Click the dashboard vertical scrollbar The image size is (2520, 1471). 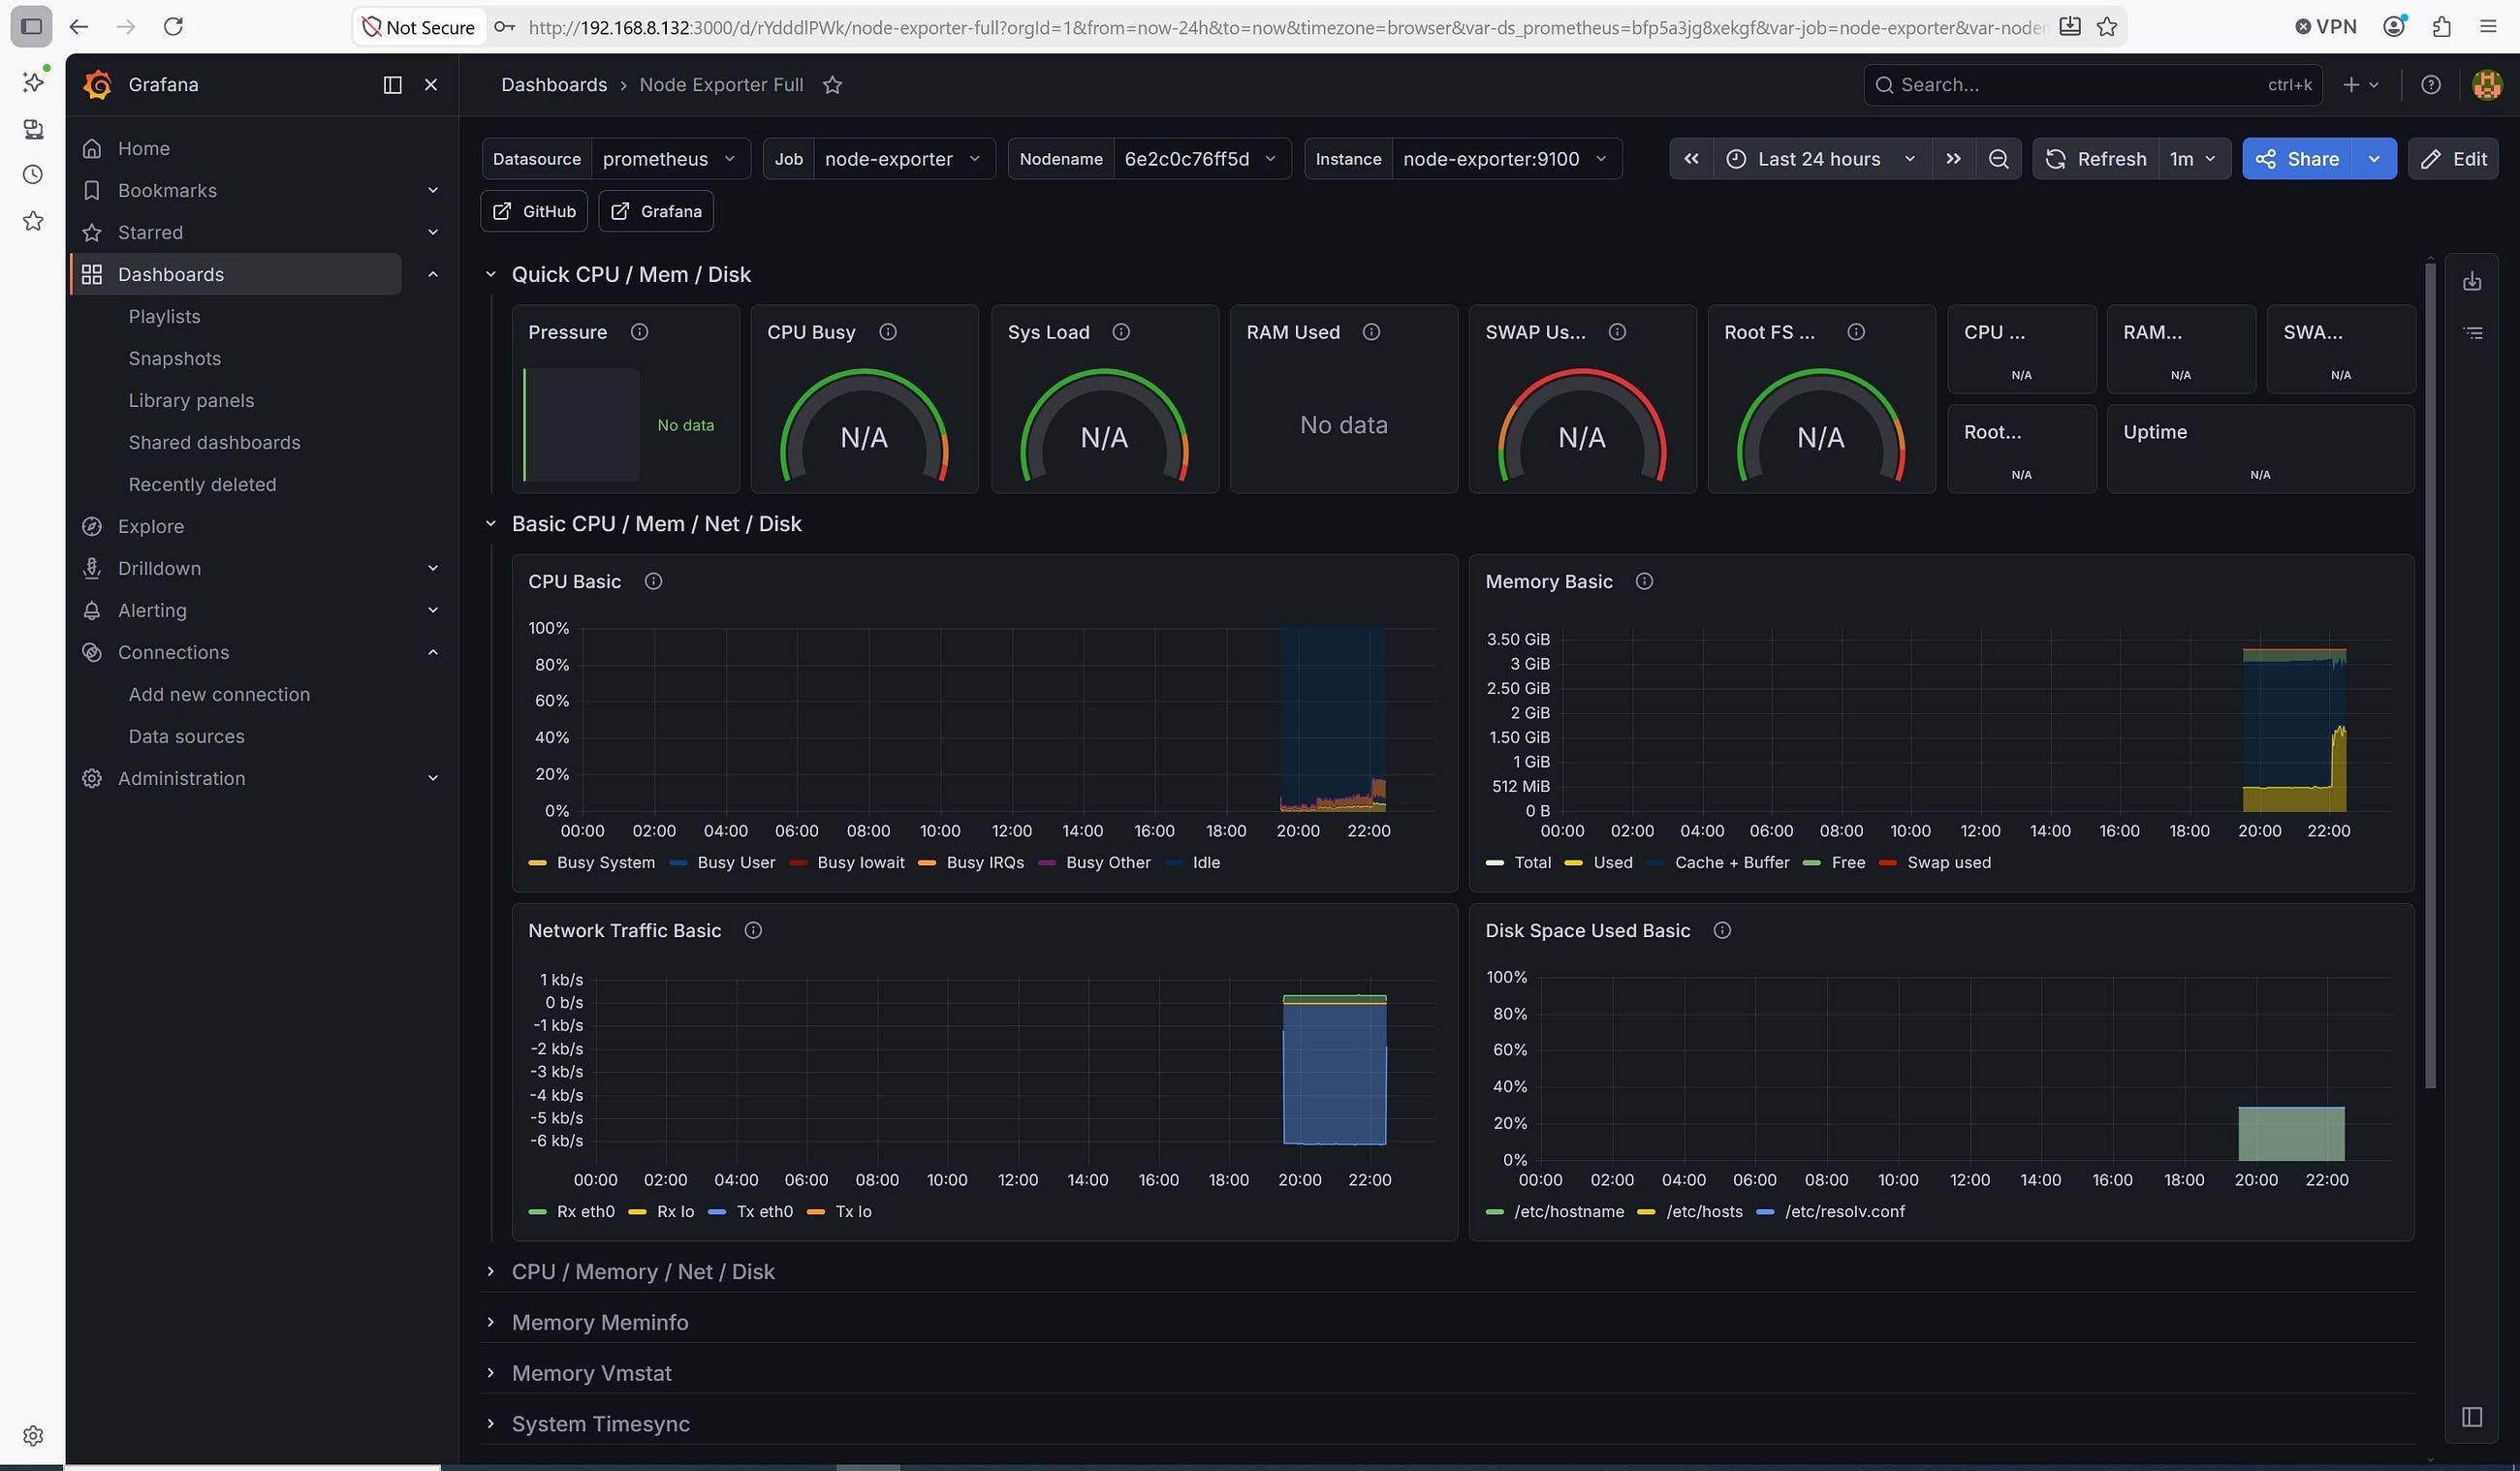pyautogui.click(x=2431, y=676)
